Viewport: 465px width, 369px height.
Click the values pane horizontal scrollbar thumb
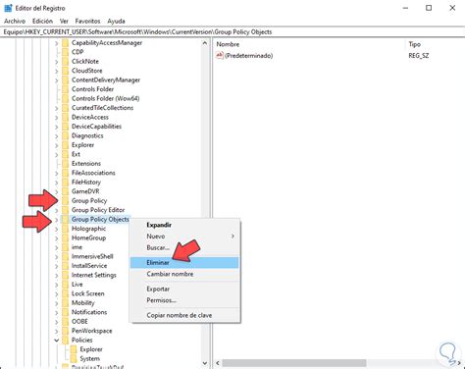(294, 363)
